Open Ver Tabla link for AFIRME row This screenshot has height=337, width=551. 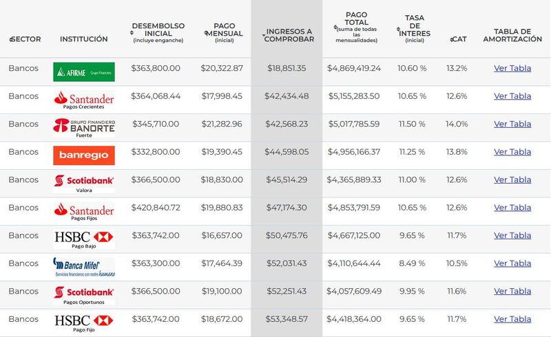point(512,68)
